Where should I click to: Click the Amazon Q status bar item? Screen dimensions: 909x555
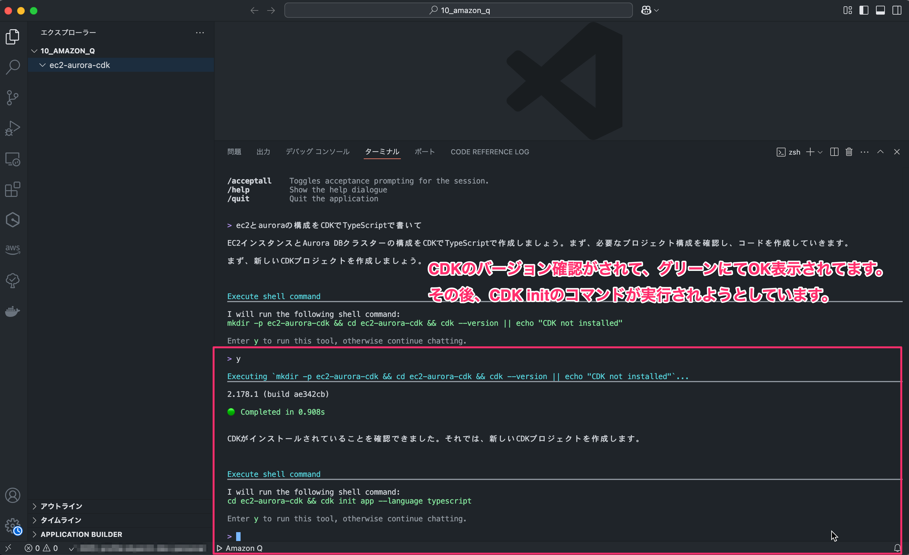(x=240, y=548)
